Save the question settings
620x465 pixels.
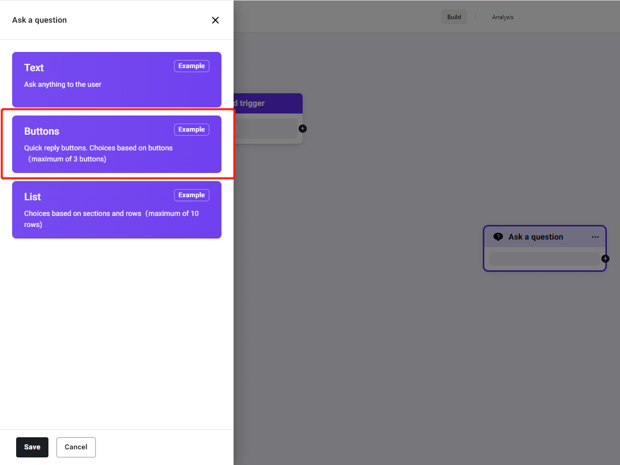[x=32, y=447]
